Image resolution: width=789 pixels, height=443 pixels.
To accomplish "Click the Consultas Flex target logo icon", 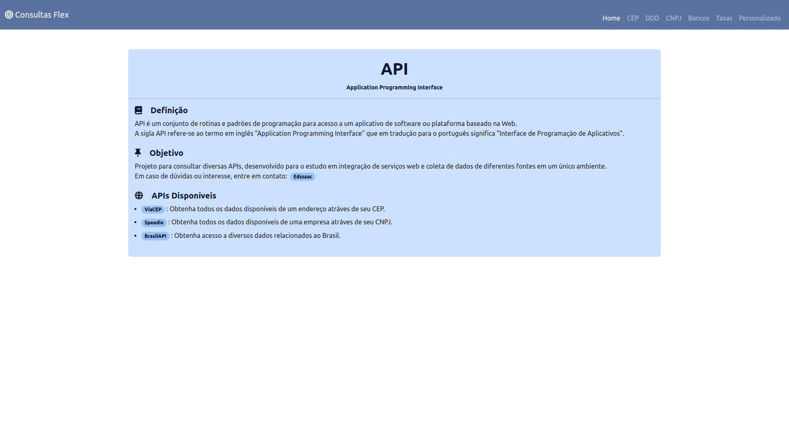I will point(9,15).
